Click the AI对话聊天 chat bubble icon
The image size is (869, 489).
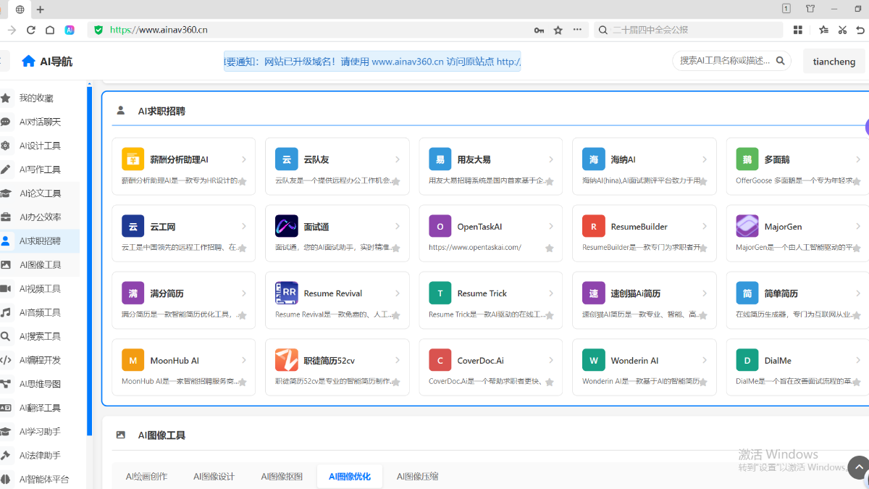coord(5,122)
